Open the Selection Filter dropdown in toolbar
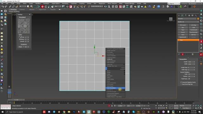The image size is (203, 114). 23,6
